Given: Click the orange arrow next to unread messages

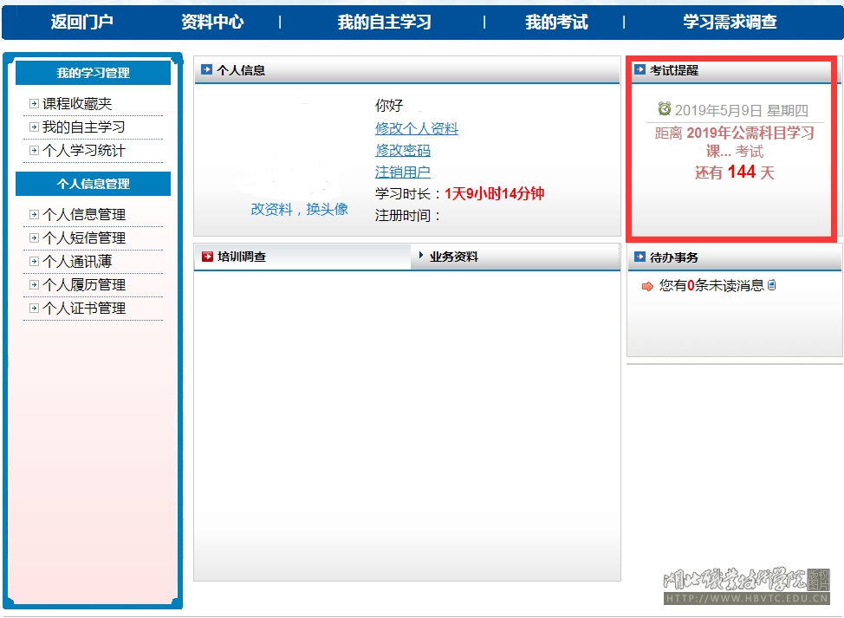Looking at the screenshot, I should coord(647,286).
